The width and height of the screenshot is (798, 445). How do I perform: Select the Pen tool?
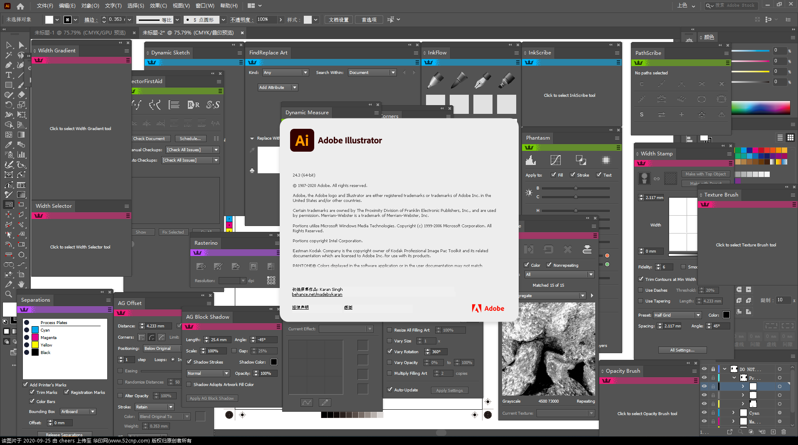9,65
